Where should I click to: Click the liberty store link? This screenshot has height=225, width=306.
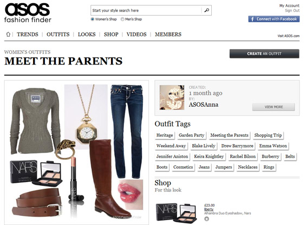tap(209, 209)
